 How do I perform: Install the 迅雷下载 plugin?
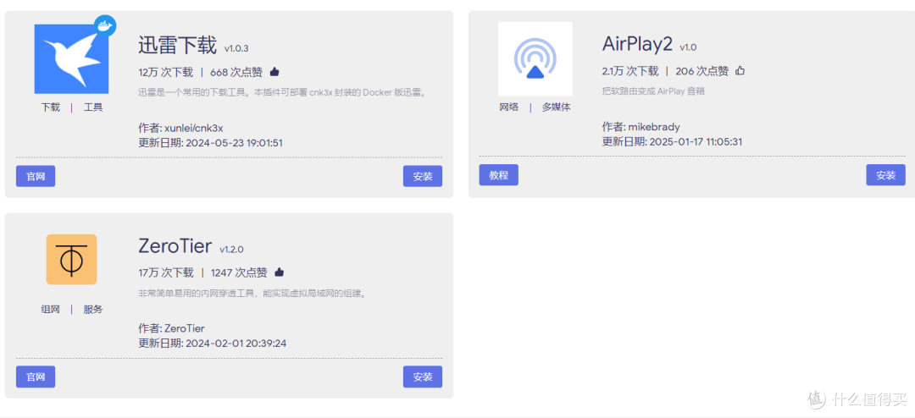pyautogui.click(x=423, y=176)
